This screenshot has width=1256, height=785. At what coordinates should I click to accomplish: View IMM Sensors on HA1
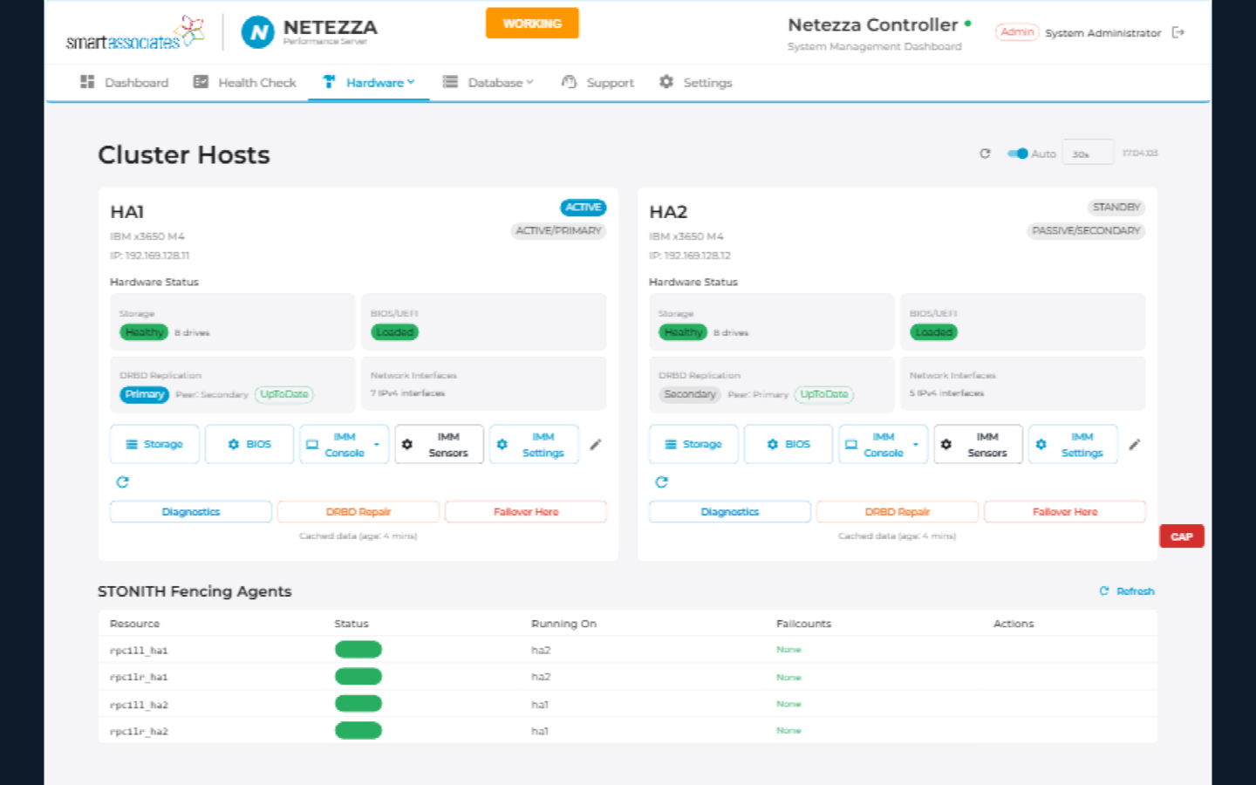(x=439, y=444)
